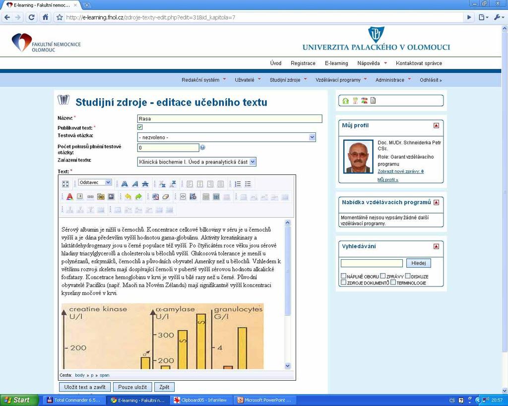Undo last edit with yellow arrow
This screenshot has width=508, height=406.
[128, 196]
